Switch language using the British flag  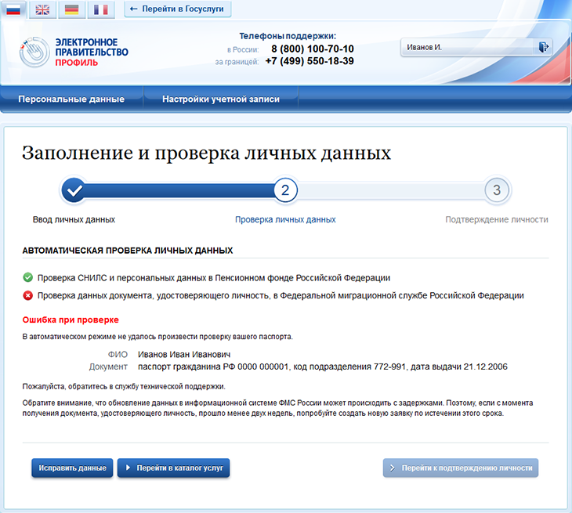click(42, 9)
